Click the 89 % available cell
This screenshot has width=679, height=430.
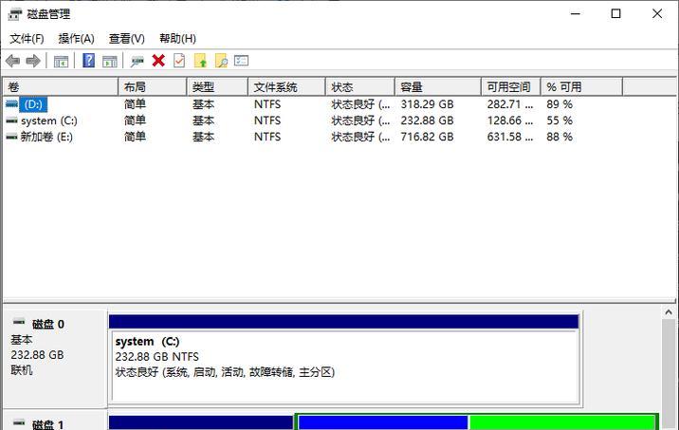click(x=560, y=104)
